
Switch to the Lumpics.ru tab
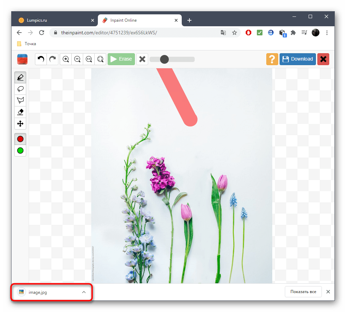pyautogui.click(x=52, y=20)
